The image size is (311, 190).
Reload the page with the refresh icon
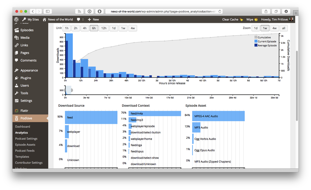220,11
